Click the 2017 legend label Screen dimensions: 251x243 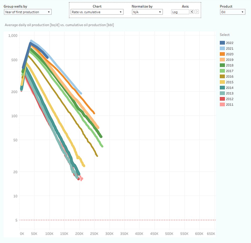230,71
